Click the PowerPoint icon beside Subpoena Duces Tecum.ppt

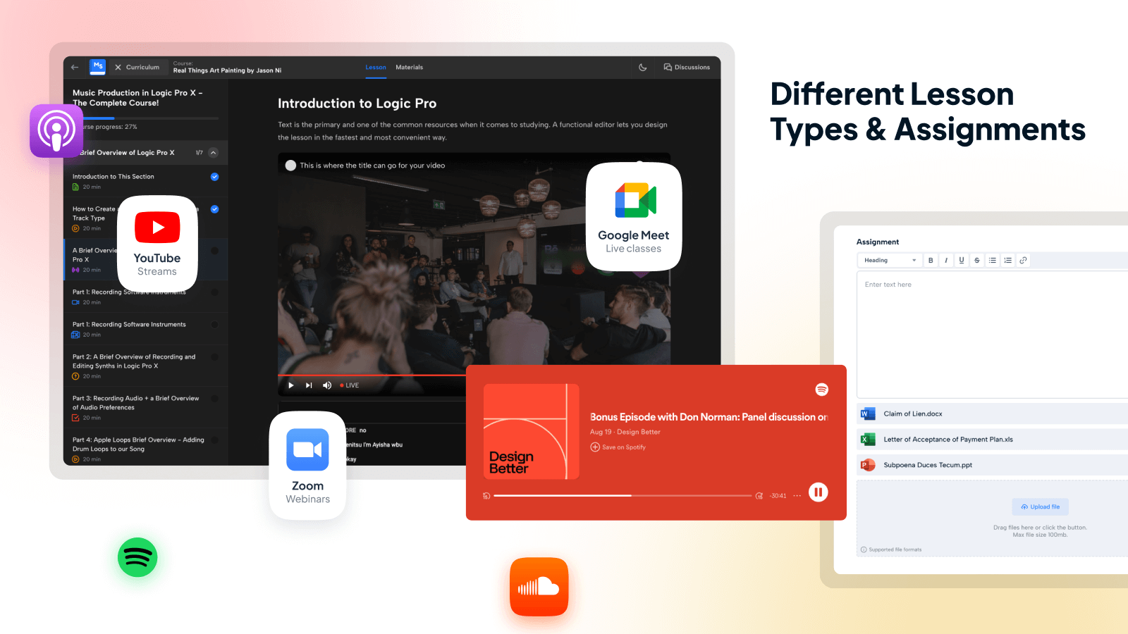click(x=868, y=465)
